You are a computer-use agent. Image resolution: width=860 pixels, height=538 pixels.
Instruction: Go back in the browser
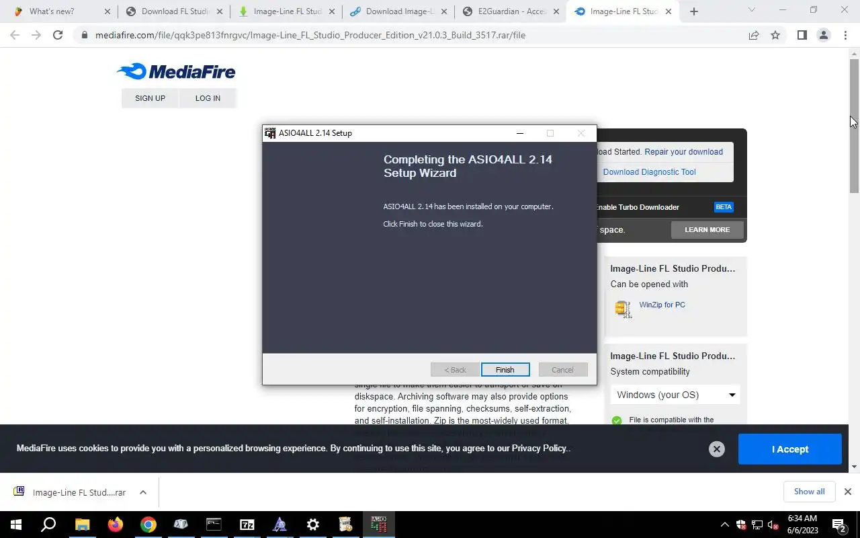click(15, 35)
